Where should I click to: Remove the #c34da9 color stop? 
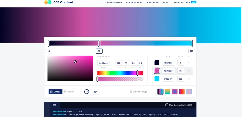(189, 71)
